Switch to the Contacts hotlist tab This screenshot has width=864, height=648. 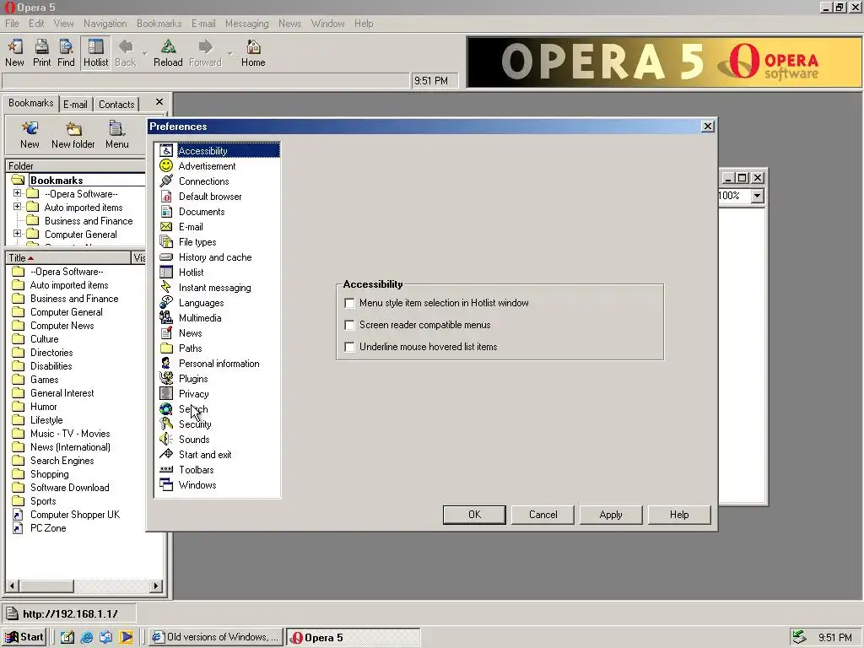pos(116,104)
